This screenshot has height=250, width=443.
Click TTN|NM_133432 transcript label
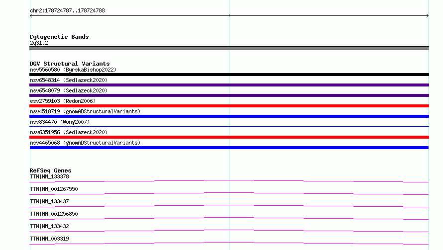coord(49,226)
